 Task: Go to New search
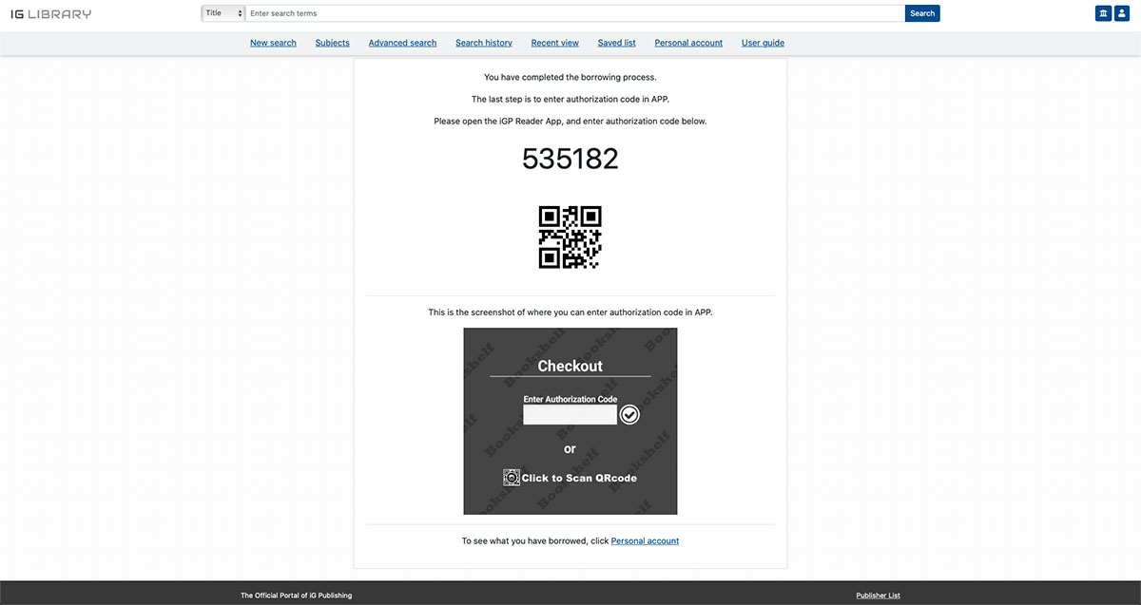click(x=273, y=43)
